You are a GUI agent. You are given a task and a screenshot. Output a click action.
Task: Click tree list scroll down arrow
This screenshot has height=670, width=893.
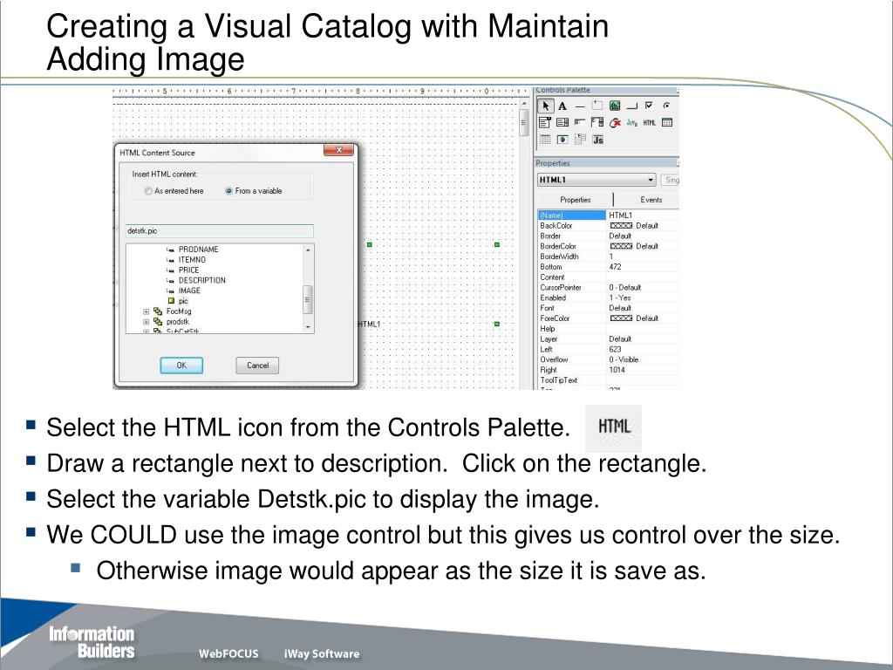coord(308,328)
